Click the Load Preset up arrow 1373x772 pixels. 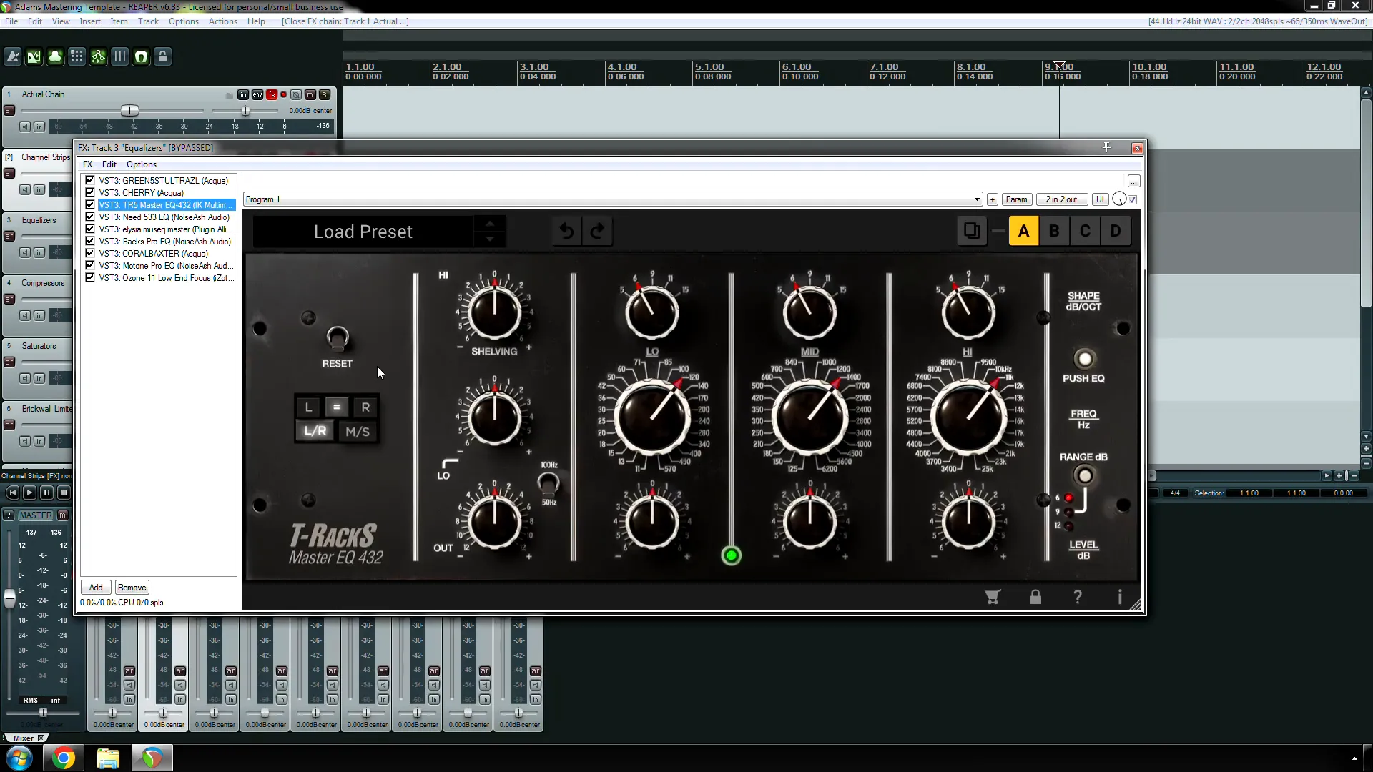[x=490, y=224]
